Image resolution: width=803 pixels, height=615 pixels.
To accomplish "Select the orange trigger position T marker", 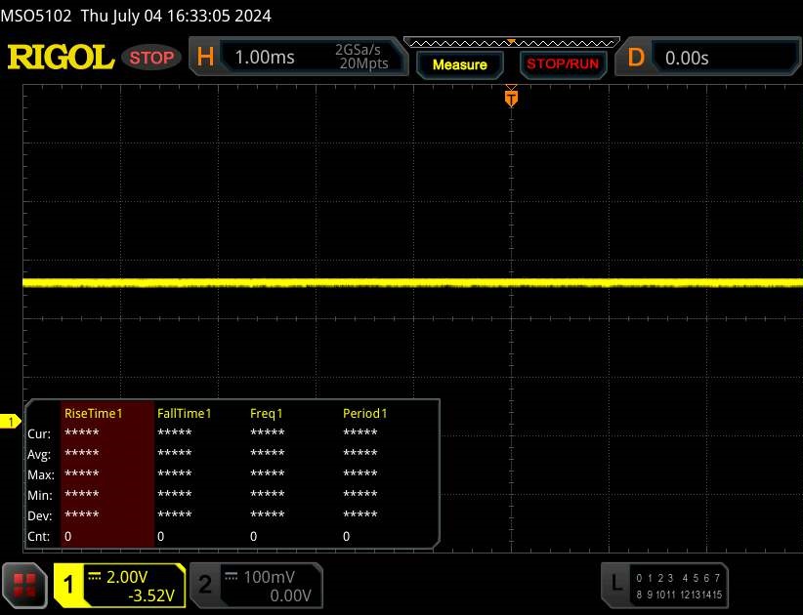I will 510,97.
